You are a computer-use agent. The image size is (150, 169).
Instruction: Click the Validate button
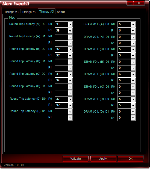tap(76, 159)
